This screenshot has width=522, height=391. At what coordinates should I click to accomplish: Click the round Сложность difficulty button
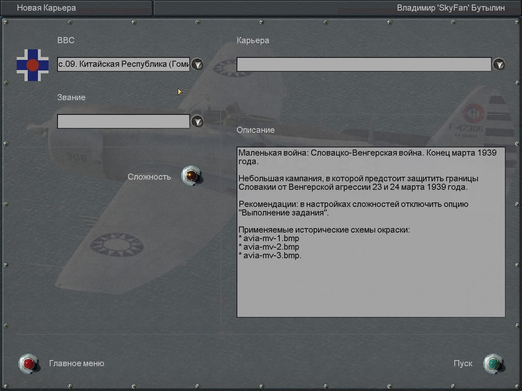click(x=192, y=176)
